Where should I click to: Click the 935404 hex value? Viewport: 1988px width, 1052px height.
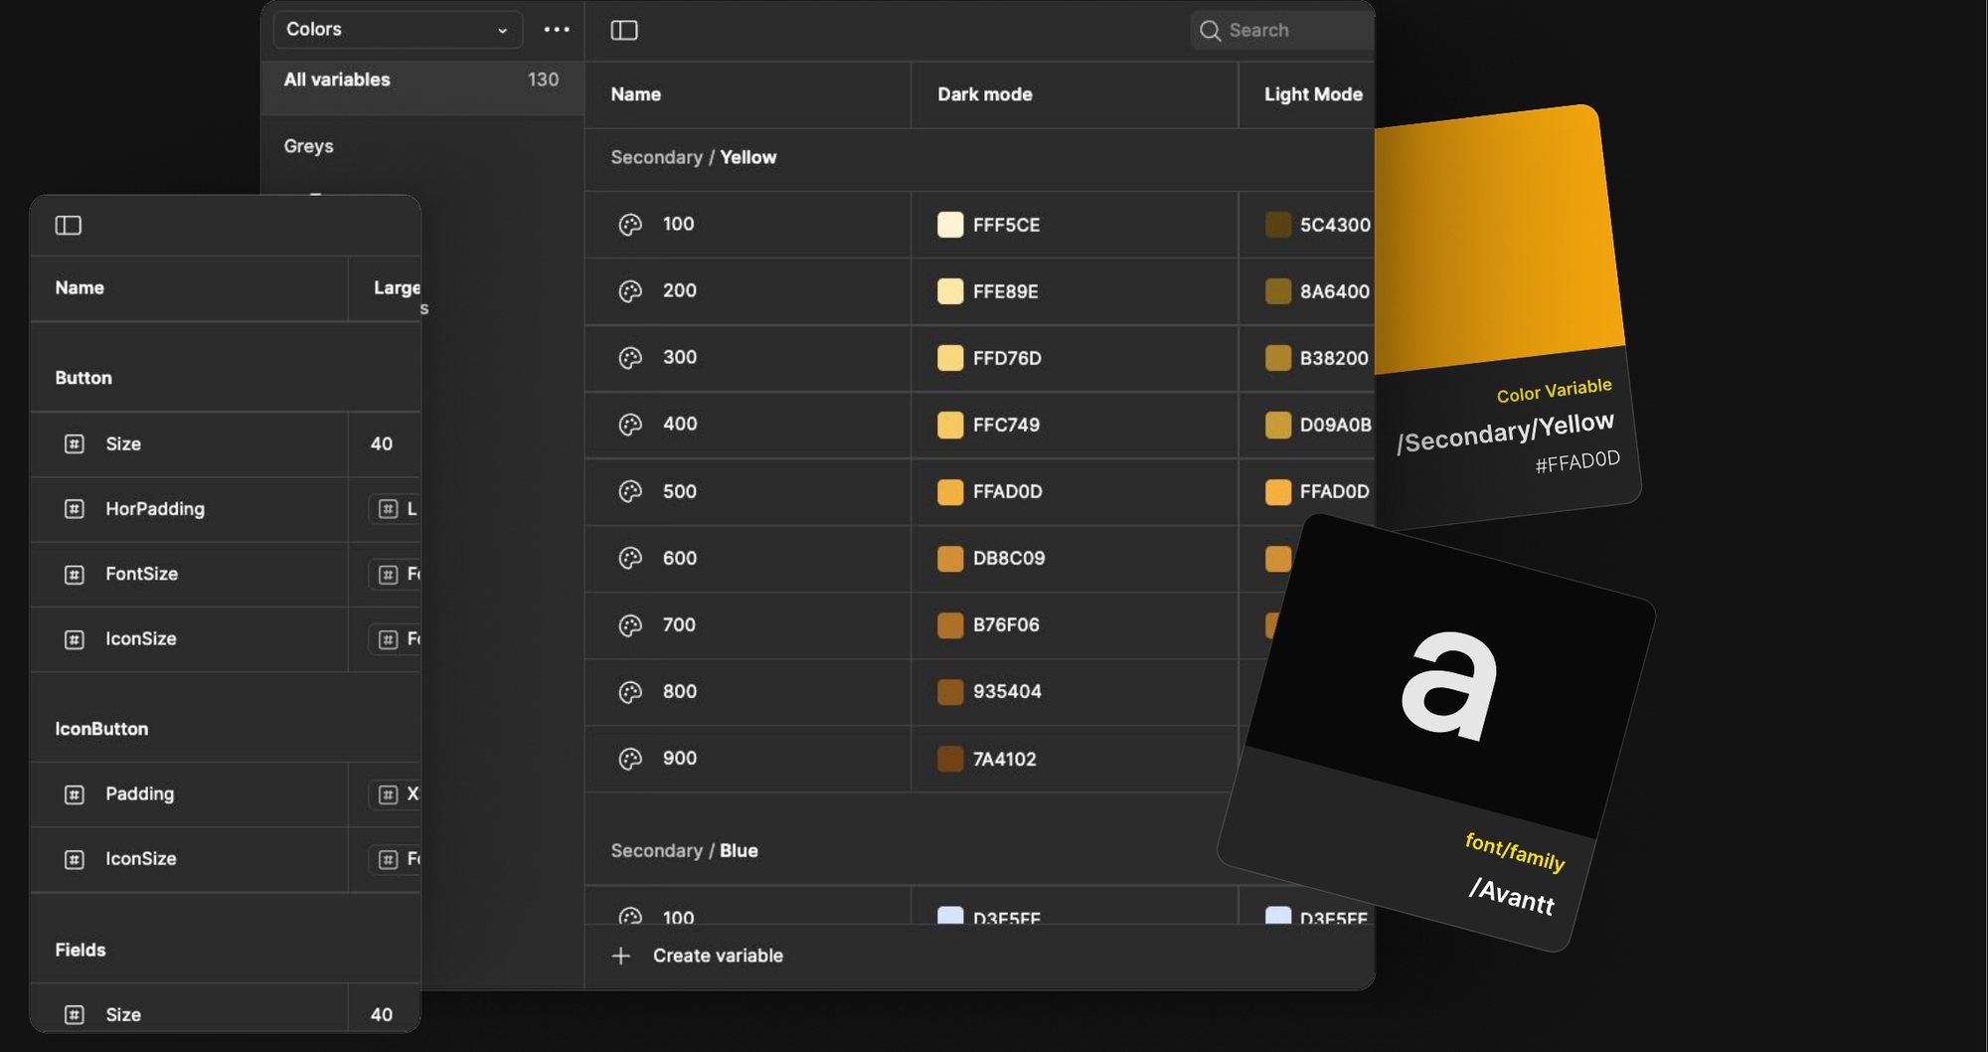[x=1007, y=692]
